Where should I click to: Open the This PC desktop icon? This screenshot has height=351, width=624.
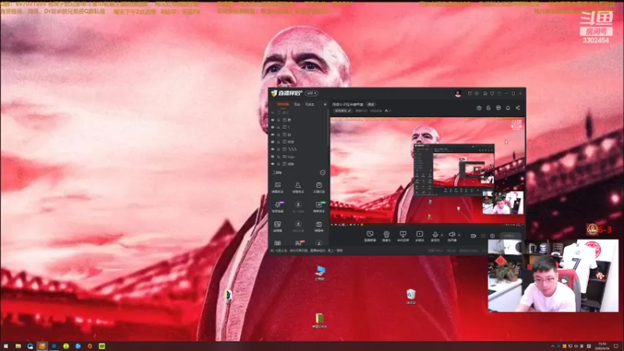320,273
